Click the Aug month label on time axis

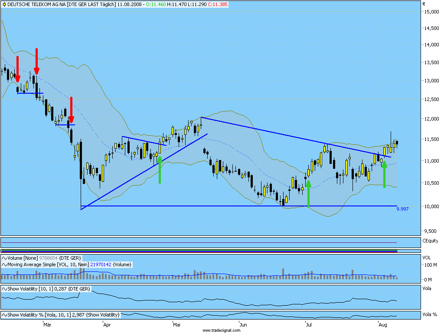[x=382, y=324]
